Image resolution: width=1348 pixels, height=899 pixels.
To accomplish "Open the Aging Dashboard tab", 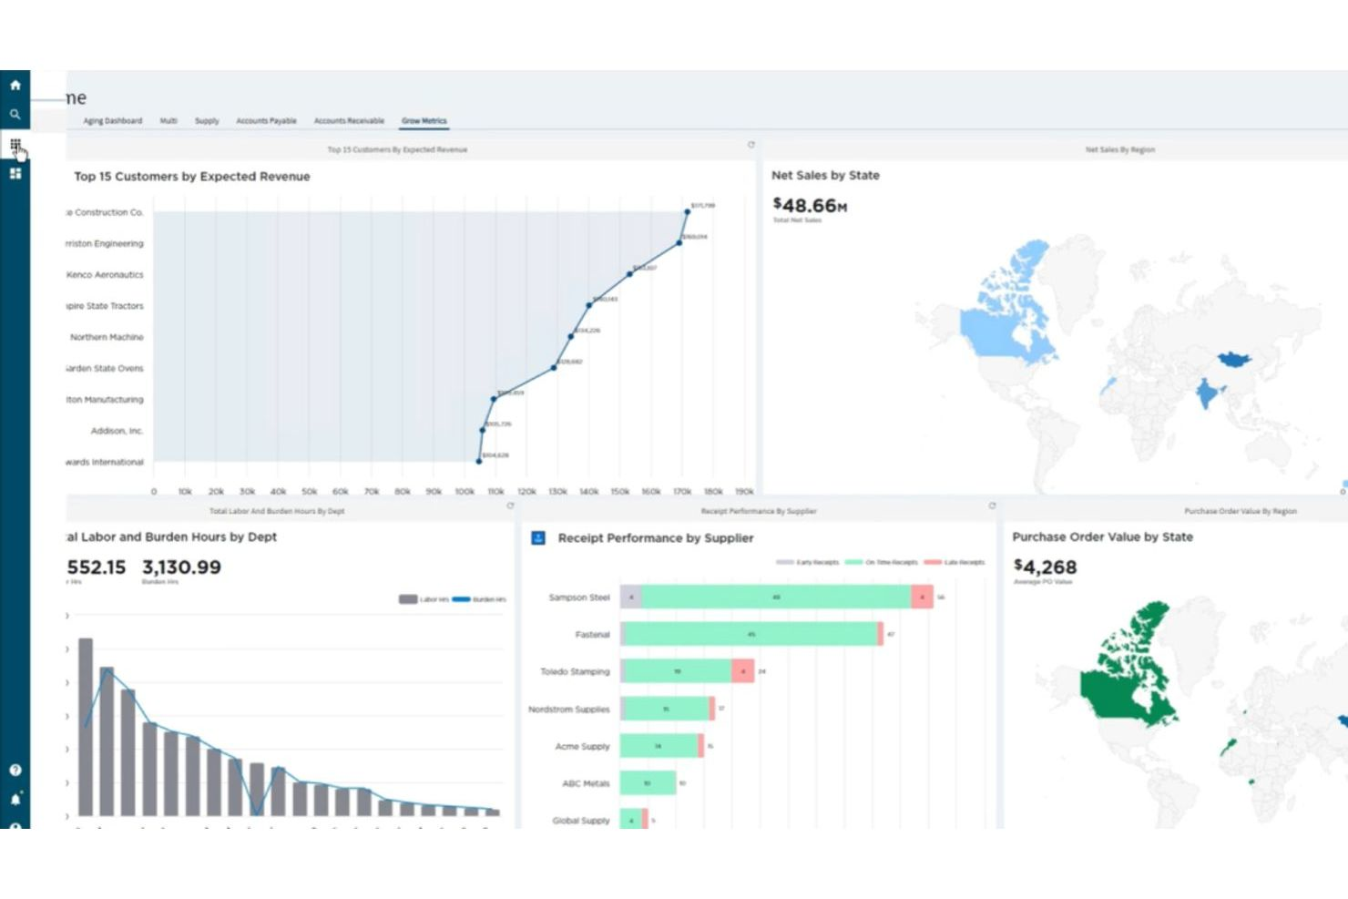I will (111, 120).
